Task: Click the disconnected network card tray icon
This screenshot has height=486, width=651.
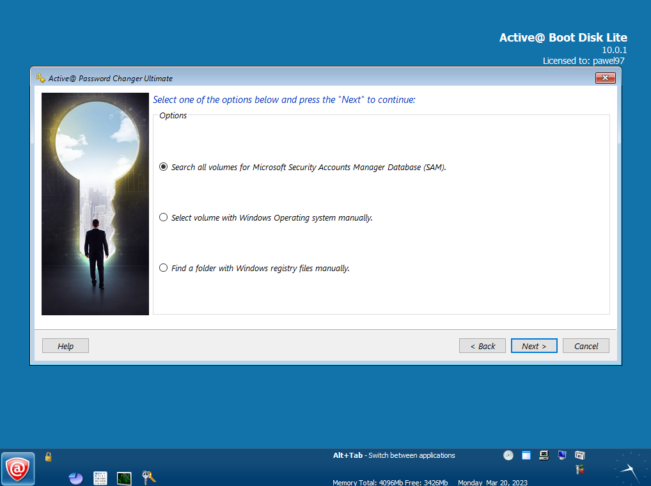Action: [x=580, y=470]
